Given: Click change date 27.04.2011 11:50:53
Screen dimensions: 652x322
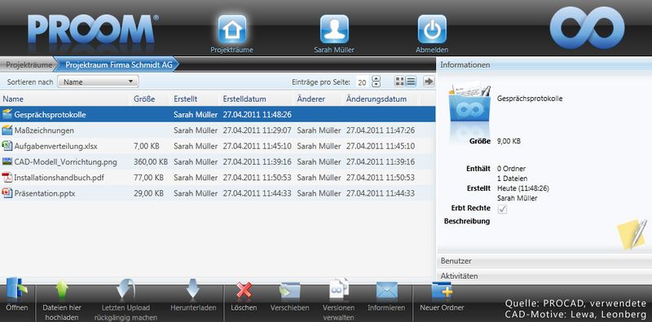Looking at the screenshot, I should 381,178.
